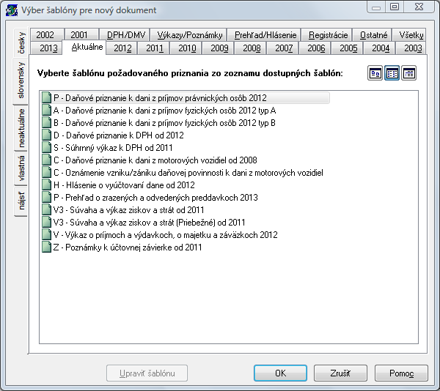Switch to details view mode icon
440x391 pixels.
(x=408, y=73)
